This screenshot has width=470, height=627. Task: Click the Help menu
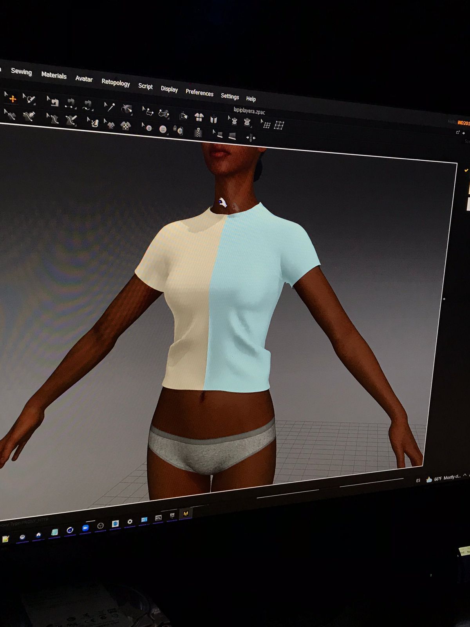coord(251,99)
